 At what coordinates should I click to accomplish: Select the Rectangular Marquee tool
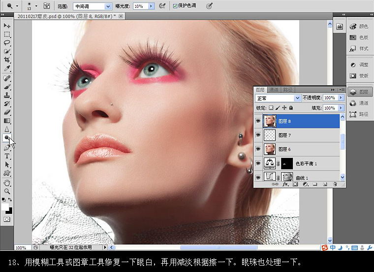click(x=7, y=34)
